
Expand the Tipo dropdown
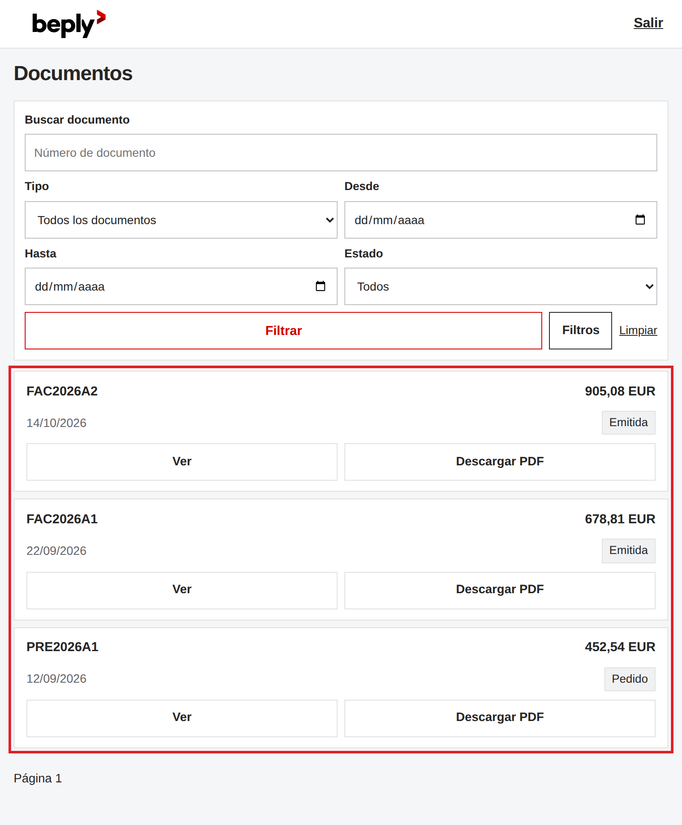tap(181, 220)
